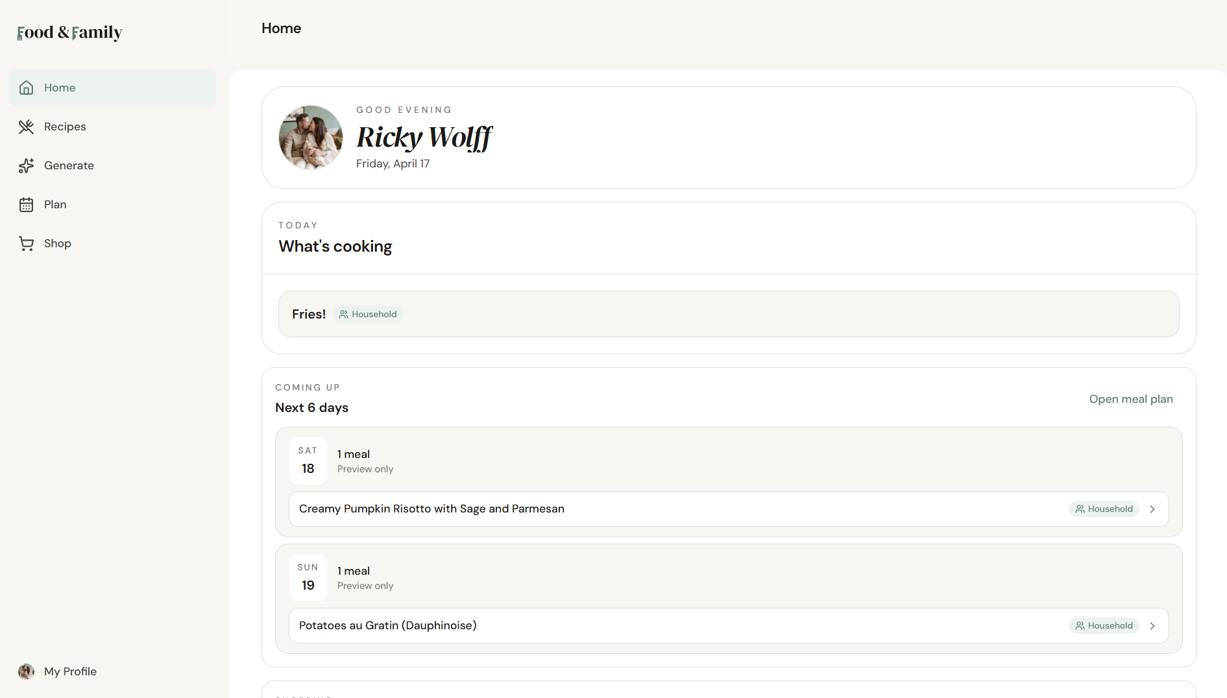The height and width of the screenshot is (698, 1227).
Task: Open meal plan link
Action: (1130, 399)
